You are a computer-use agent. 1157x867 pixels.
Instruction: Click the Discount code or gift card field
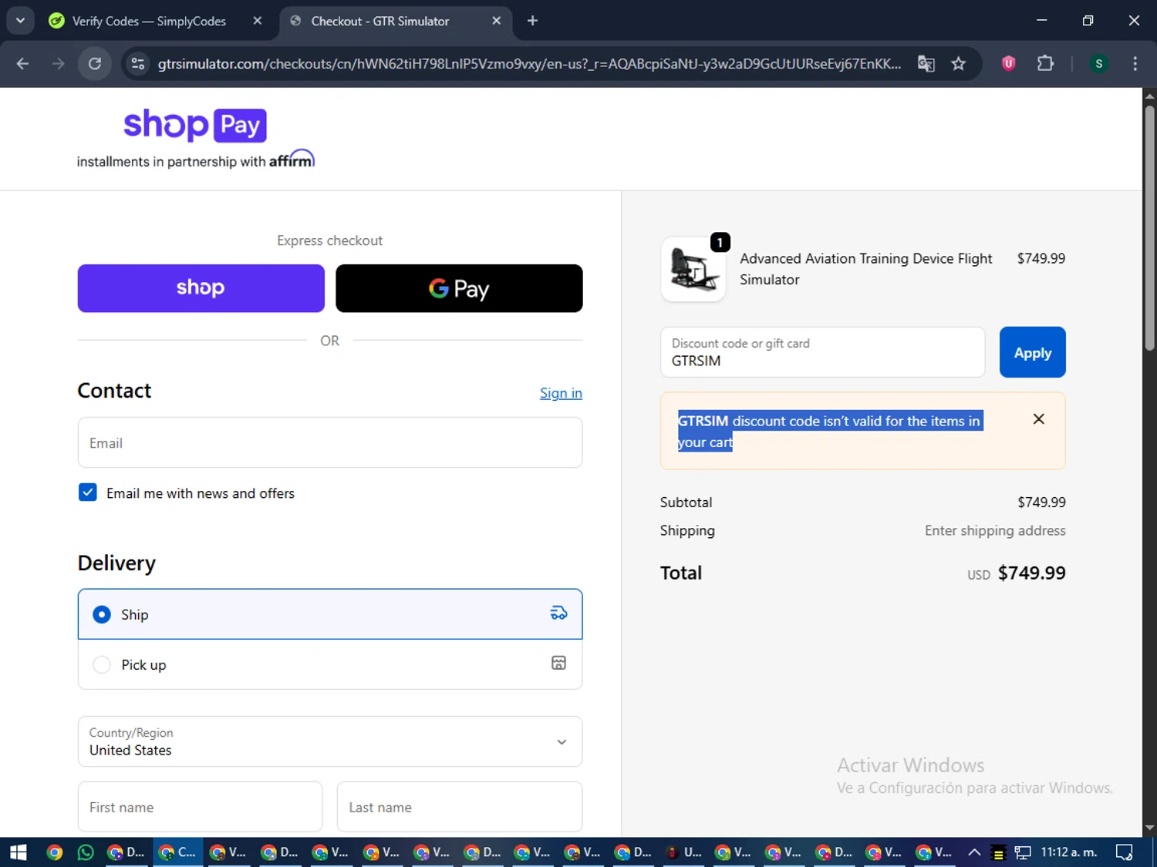tap(823, 352)
